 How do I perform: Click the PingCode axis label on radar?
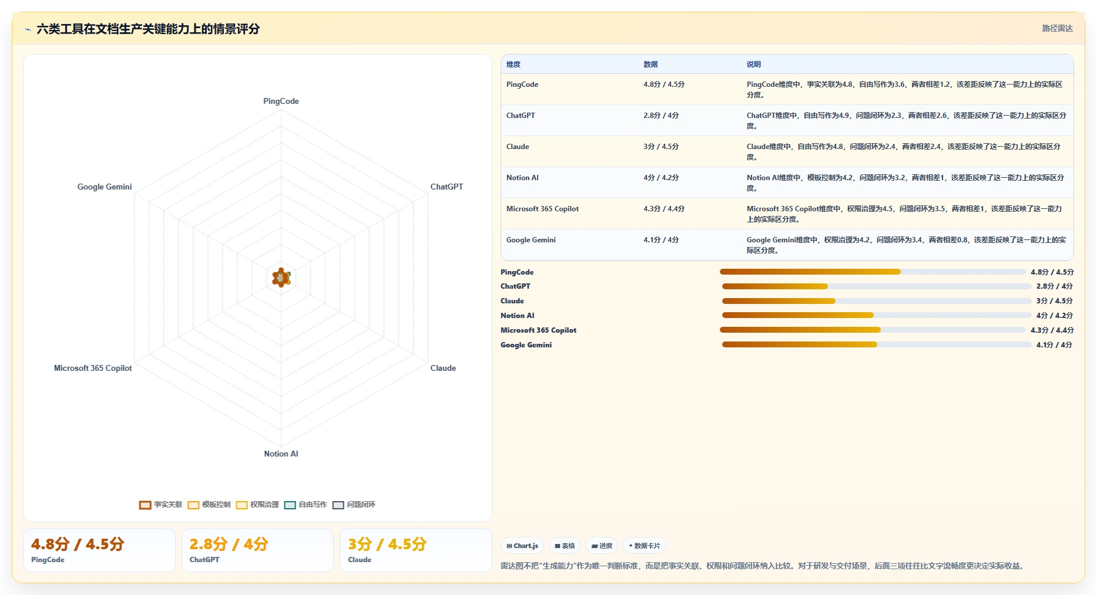click(x=281, y=101)
